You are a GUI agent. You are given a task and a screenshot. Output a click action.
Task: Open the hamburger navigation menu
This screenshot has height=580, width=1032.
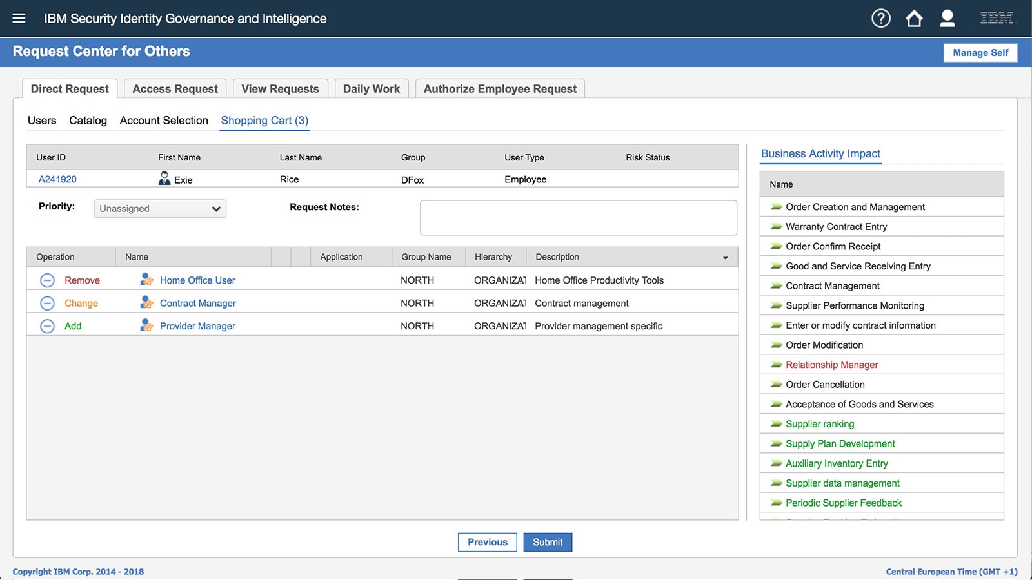[x=19, y=18]
